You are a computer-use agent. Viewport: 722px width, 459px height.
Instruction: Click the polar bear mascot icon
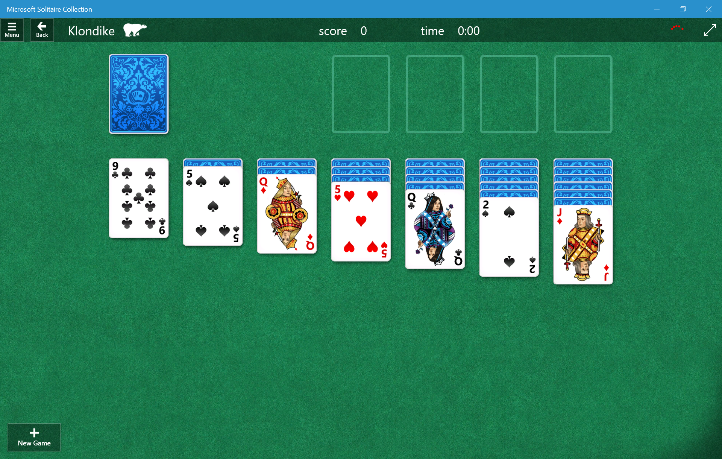(135, 30)
